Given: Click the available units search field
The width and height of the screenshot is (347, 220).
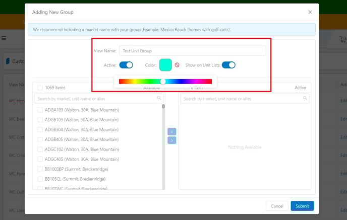Looking at the screenshot, I should (99, 99).
